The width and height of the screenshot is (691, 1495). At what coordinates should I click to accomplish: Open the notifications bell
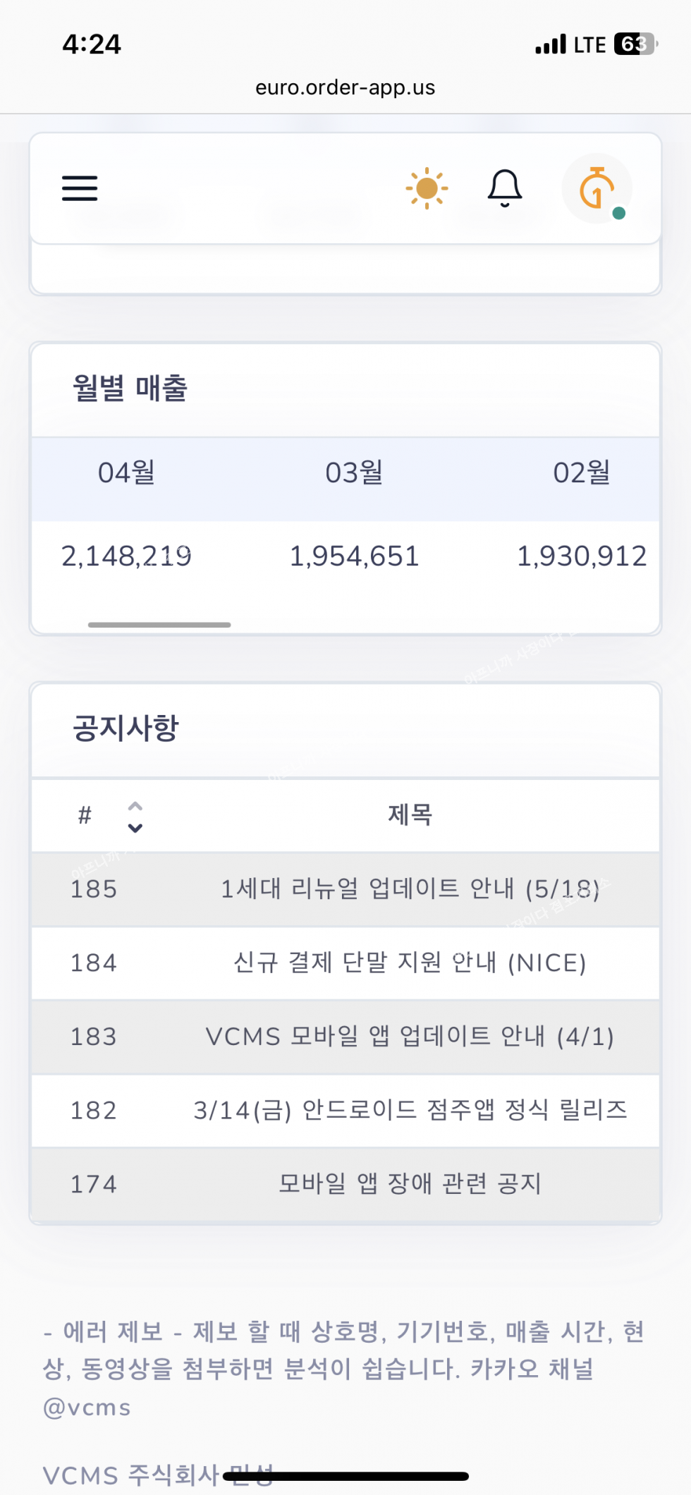pyautogui.click(x=505, y=188)
